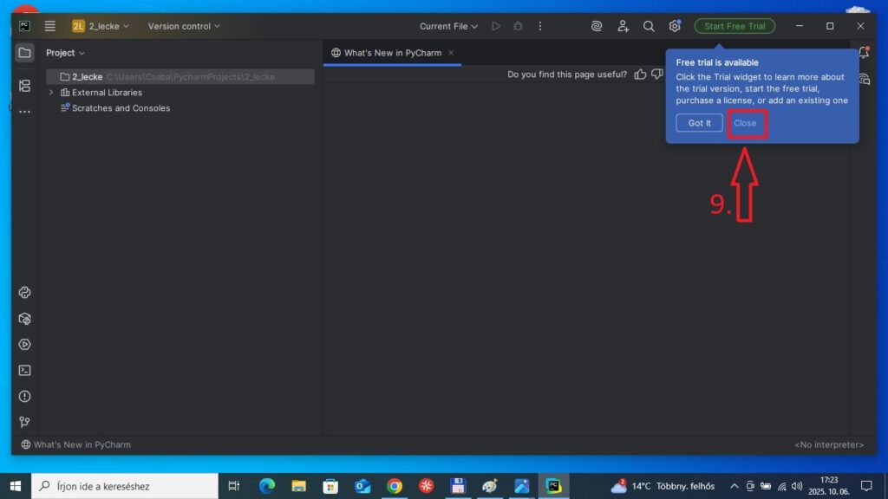
Task: Open the Structure tool window icon
Action: pyautogui.click(x=24, y=86)
